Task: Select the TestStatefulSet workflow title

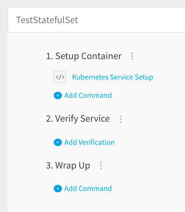Action: click(x=47, y=20)
